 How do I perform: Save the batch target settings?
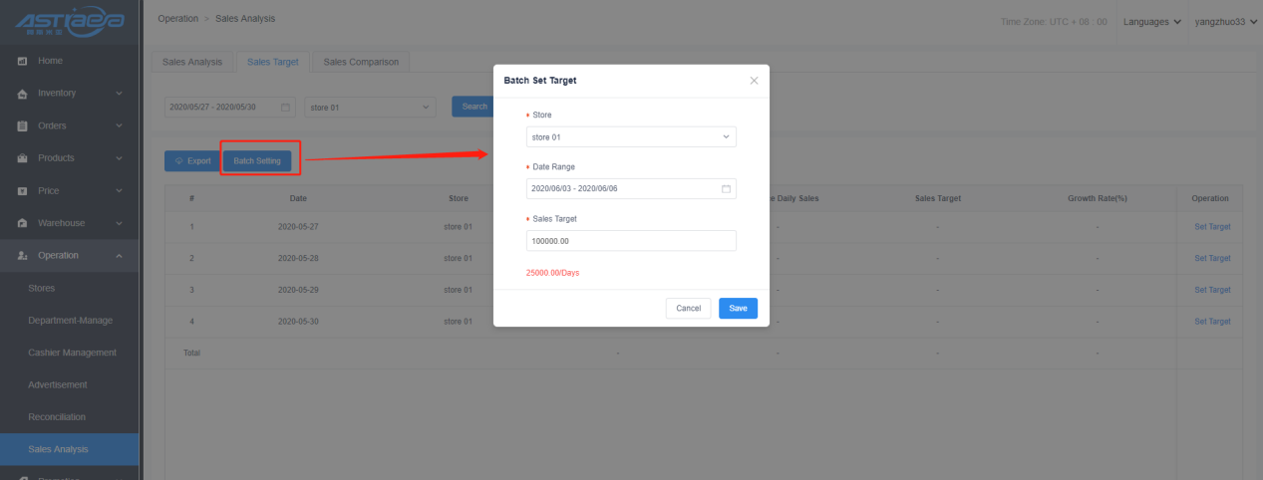[x=738, y=309]
